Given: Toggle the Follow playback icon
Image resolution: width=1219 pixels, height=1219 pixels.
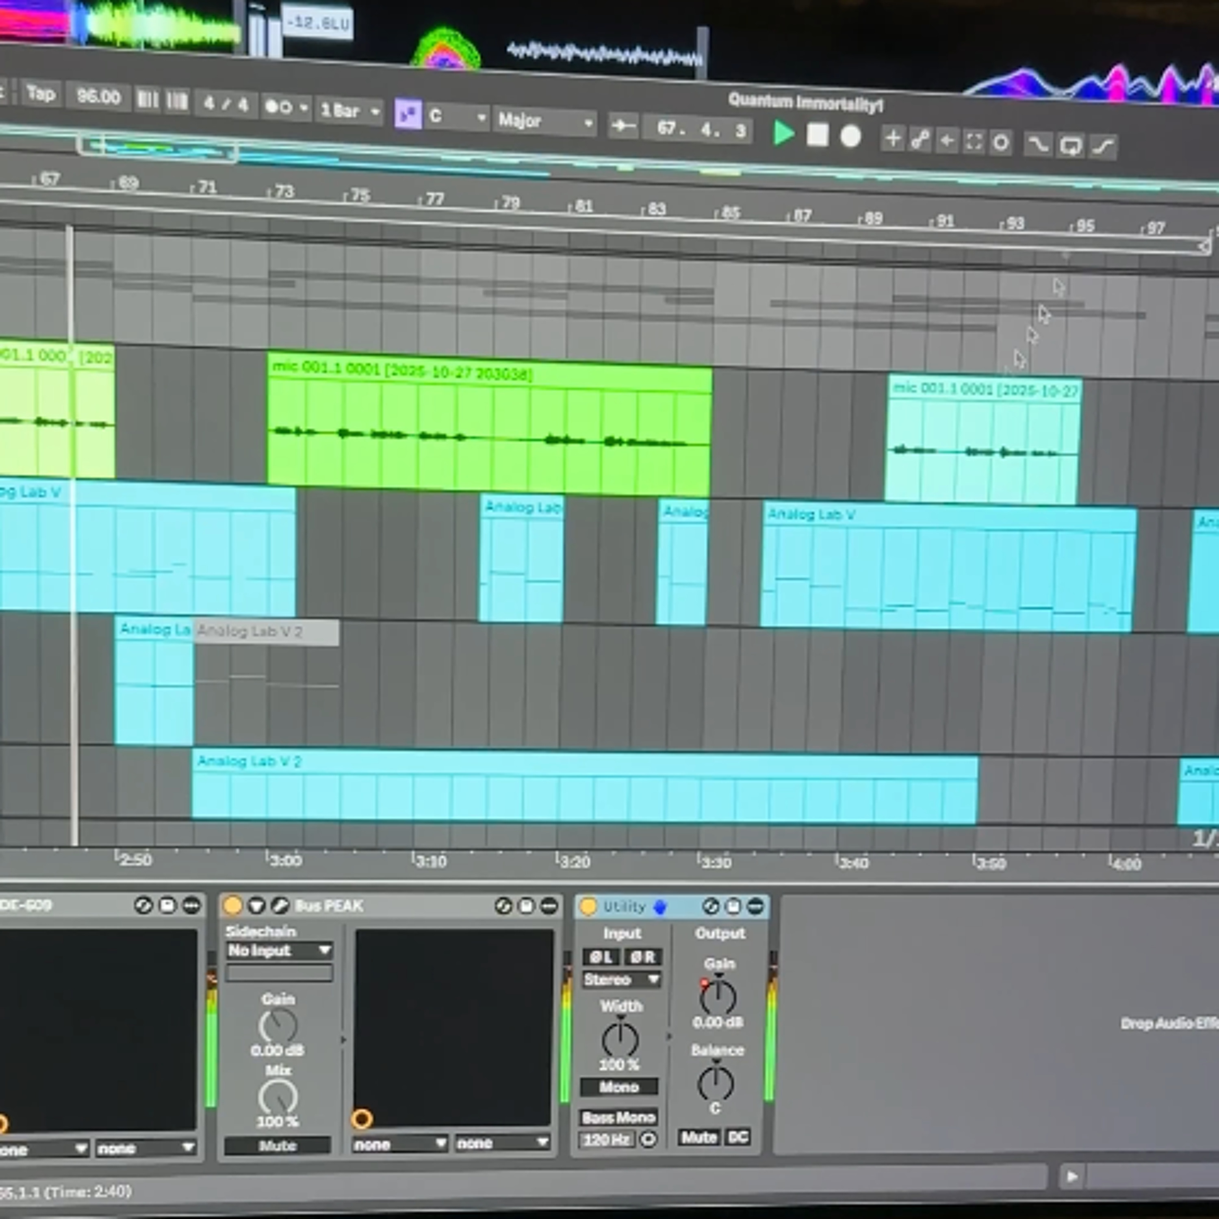Looking at the screenshot, I should (x=623, y=127).
